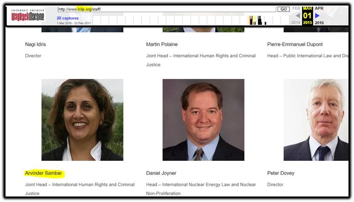Open the Nagi Idris name link

pos(36,44)
